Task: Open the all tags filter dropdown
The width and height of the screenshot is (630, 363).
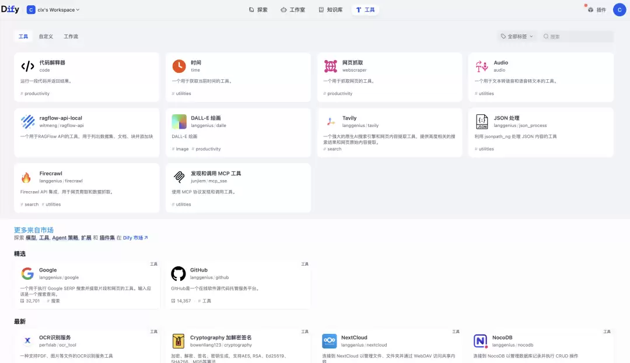Action: 517,37
